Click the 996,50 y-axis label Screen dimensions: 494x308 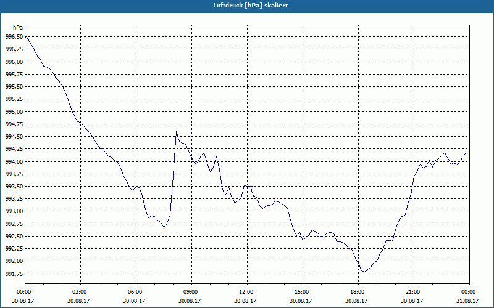click(14, 37)
